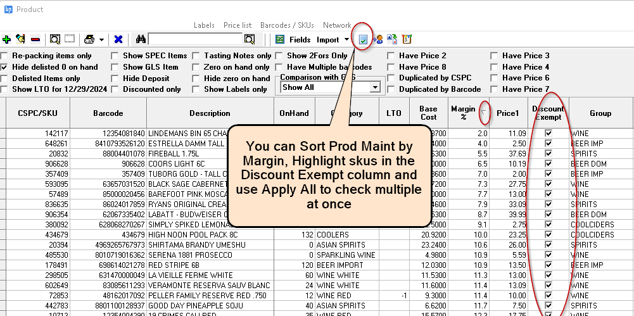Click the Apply All checkmark icon
Viewport: 634px width, 316px height.
click(363, 40)
